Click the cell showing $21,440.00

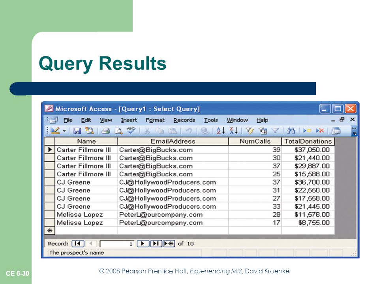[308, 158]
